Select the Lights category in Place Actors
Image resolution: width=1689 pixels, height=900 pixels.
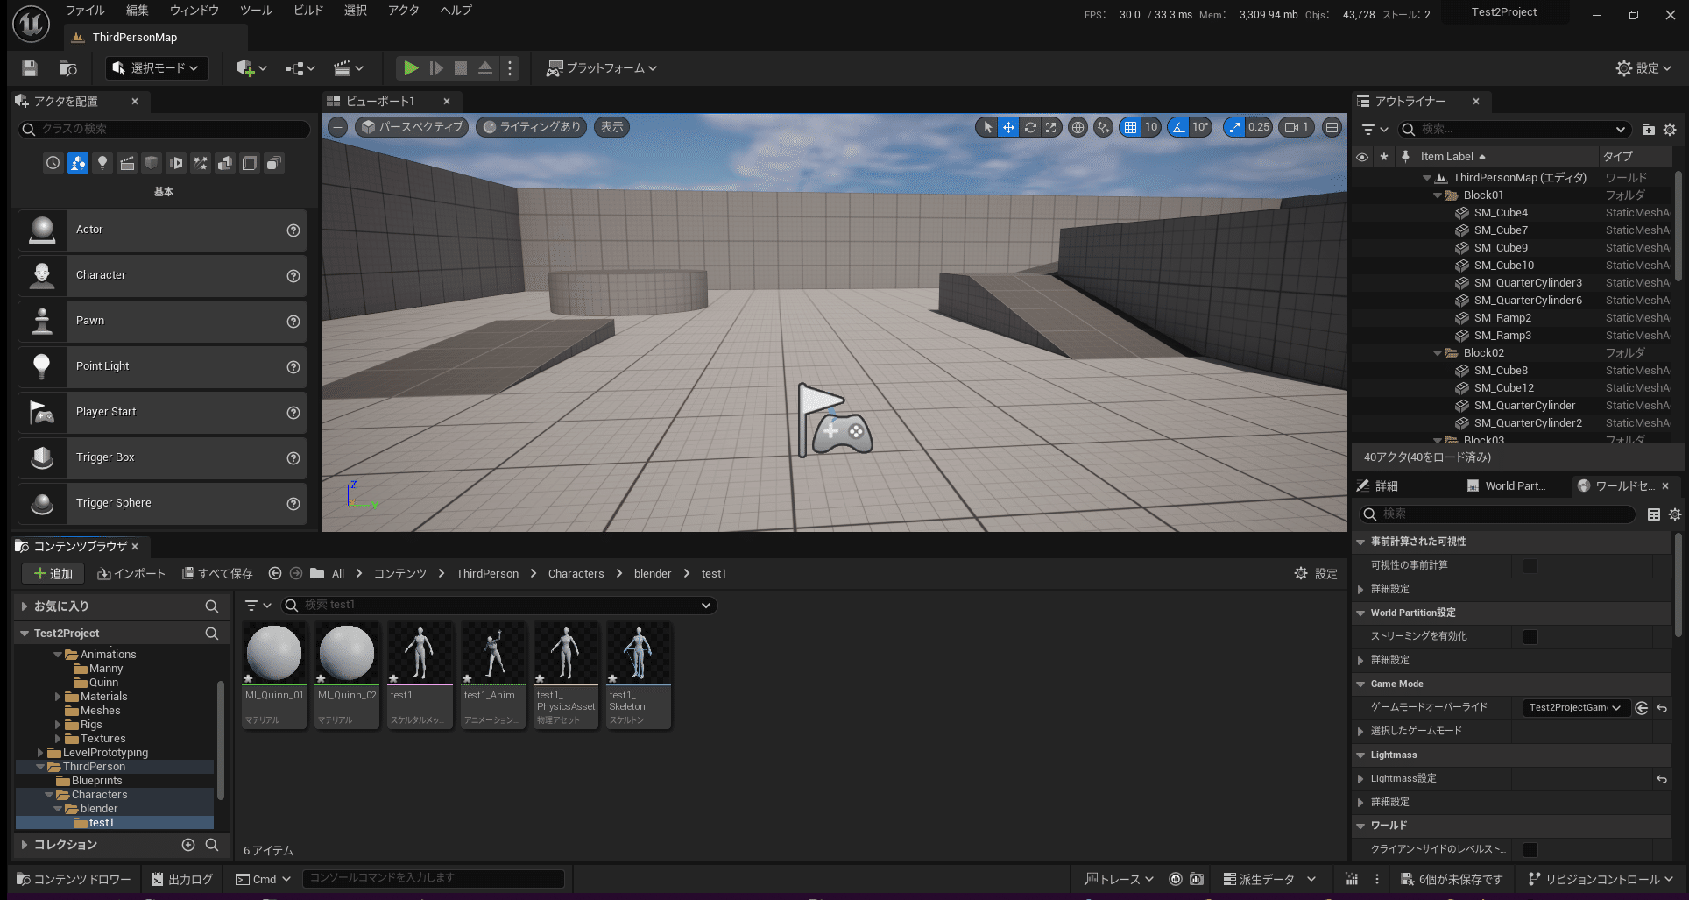pos(102,163)
